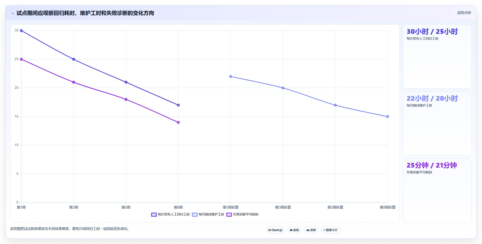Click 失败诊断 data point at 第3周 (21)

(x=74, y=82)
